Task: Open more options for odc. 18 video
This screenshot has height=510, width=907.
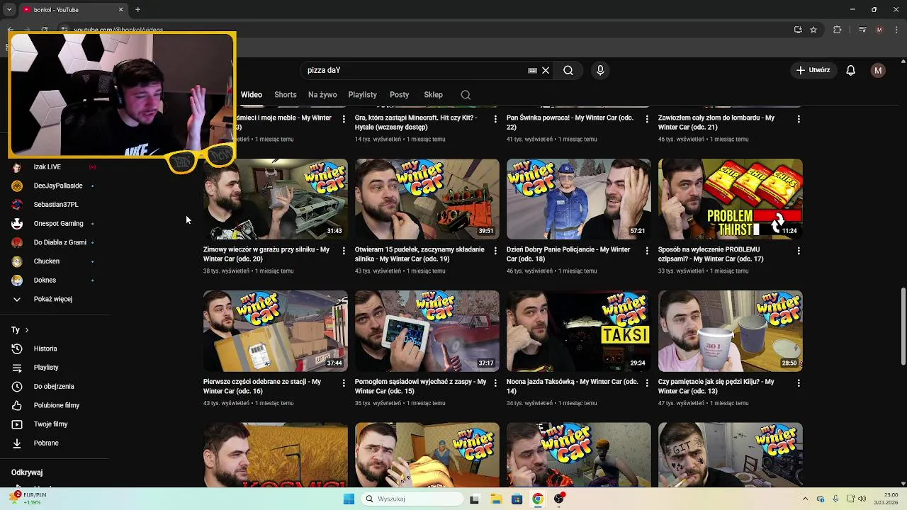Action: tap(647, 251)
